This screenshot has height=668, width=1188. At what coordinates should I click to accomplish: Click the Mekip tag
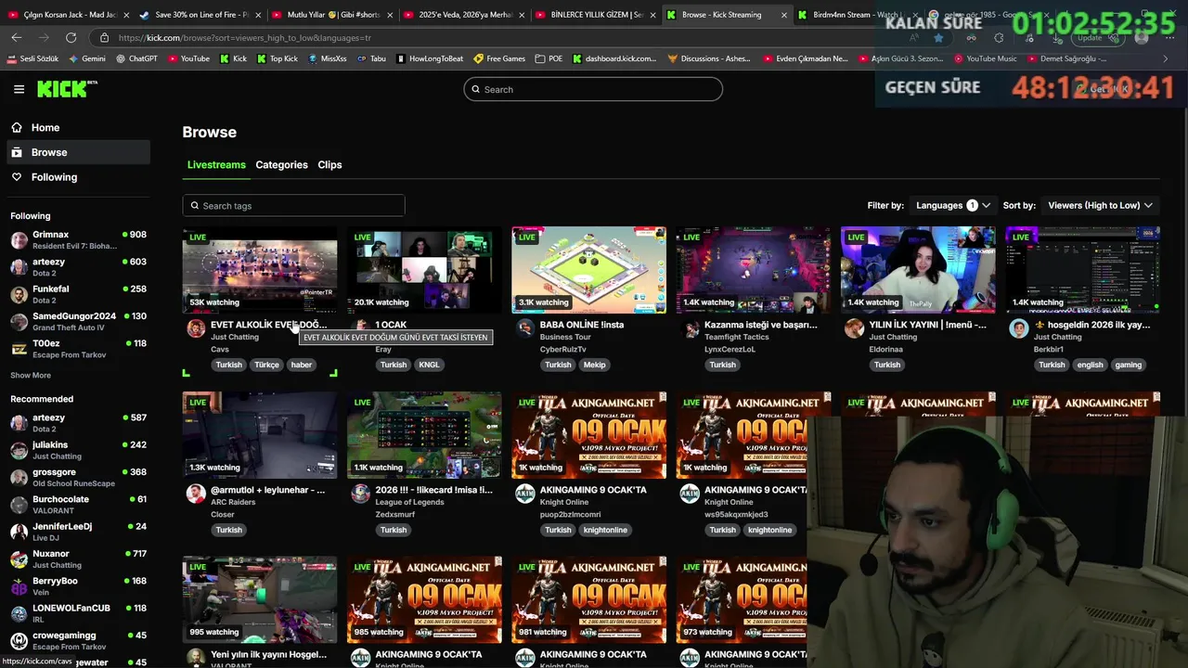(x=594, y=365)
